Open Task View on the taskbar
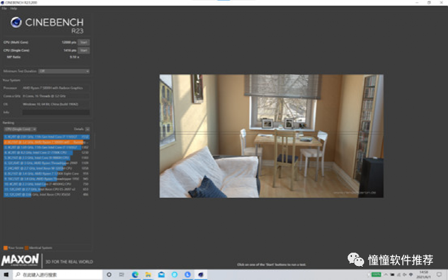This screenshot has height=280, width=448. (122, 275)
